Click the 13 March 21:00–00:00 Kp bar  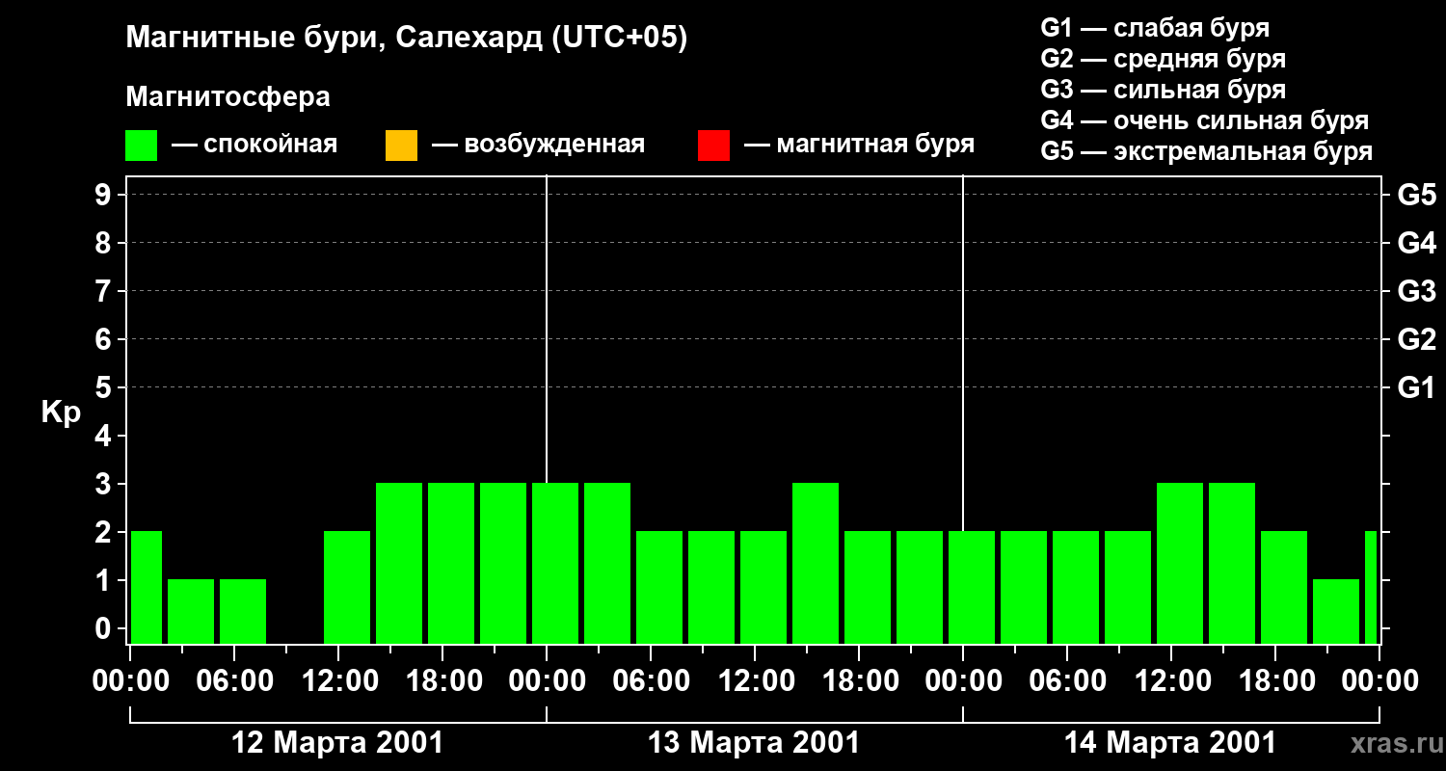(920, 587)
